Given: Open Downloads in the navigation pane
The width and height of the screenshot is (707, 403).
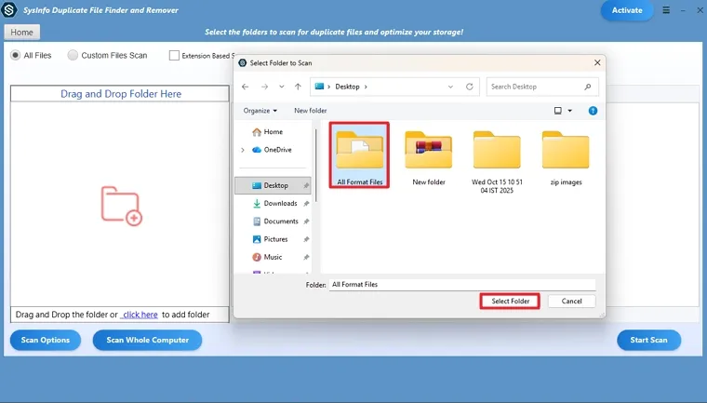Looking at the screenshot, I should pyautogui.click(x=279, y=203).
